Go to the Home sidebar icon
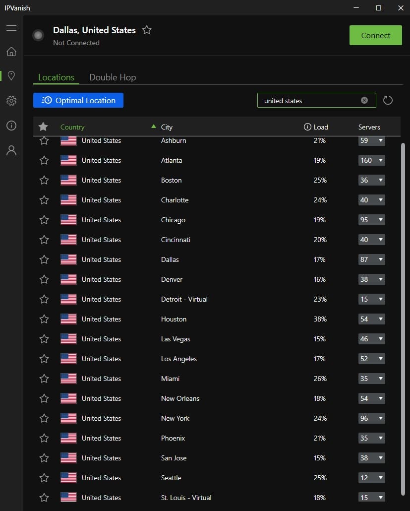The image size is (410, 511). pyautogui.click(x=11, y=52)
